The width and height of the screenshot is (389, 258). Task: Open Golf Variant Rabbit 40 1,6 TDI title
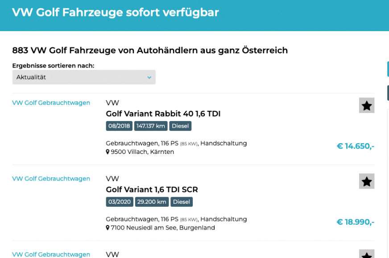tap(163, 114)
